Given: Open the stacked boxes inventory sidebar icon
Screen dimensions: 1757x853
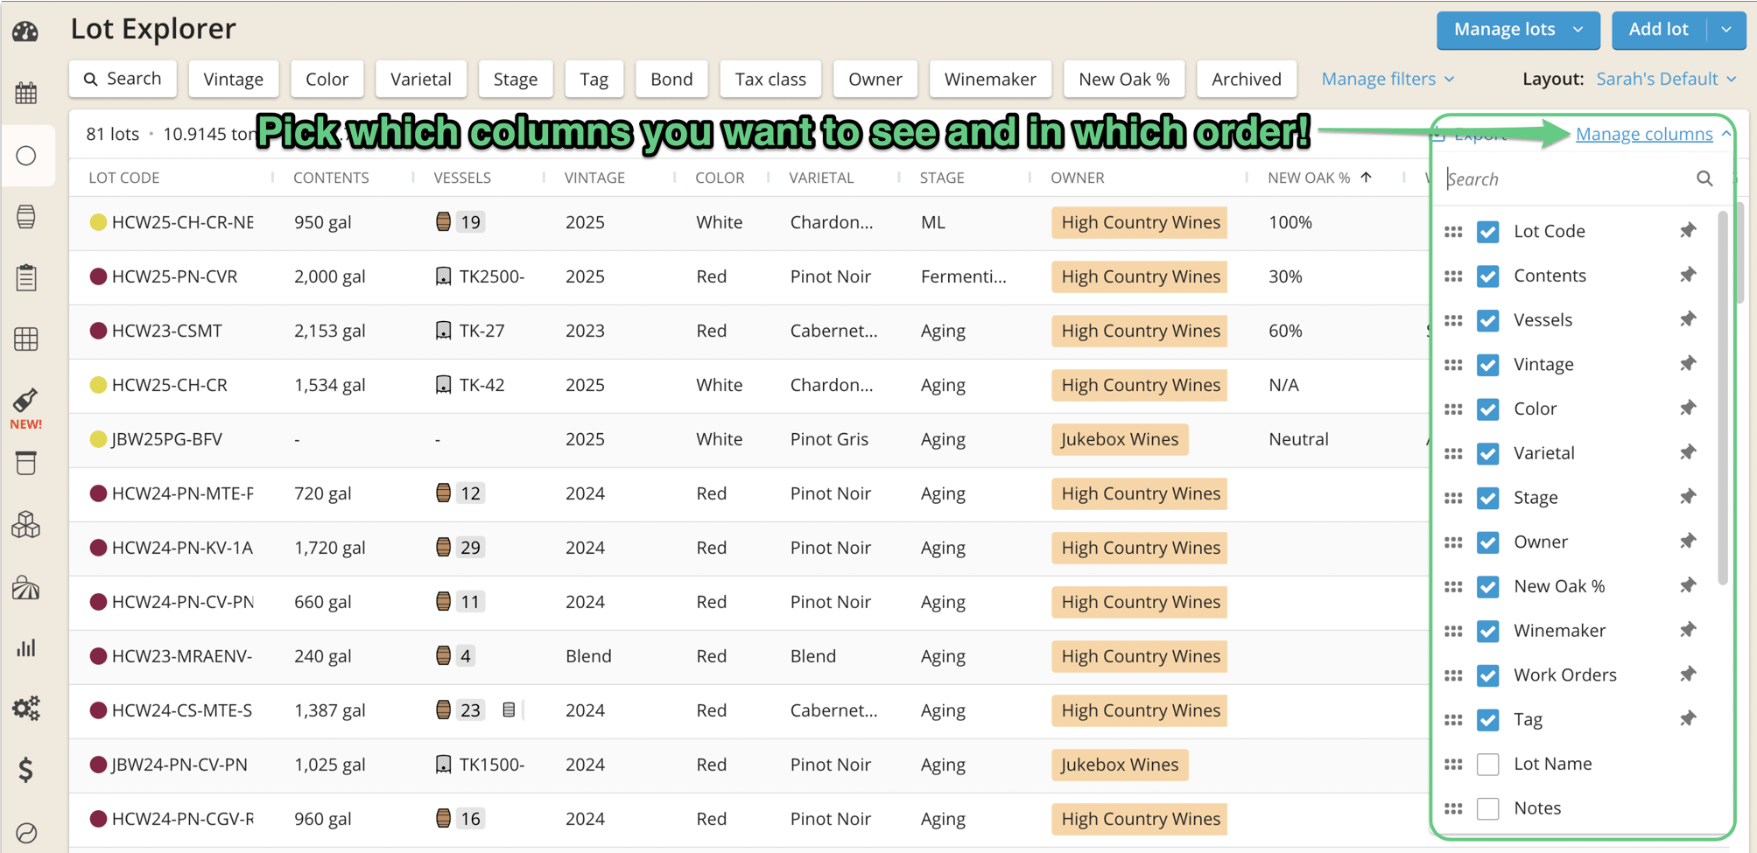Looking at the screenshot, I should [x=25, y=524].
